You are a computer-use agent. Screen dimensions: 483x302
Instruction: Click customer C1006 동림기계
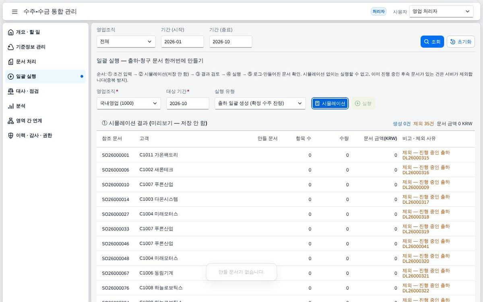(156, 273)
